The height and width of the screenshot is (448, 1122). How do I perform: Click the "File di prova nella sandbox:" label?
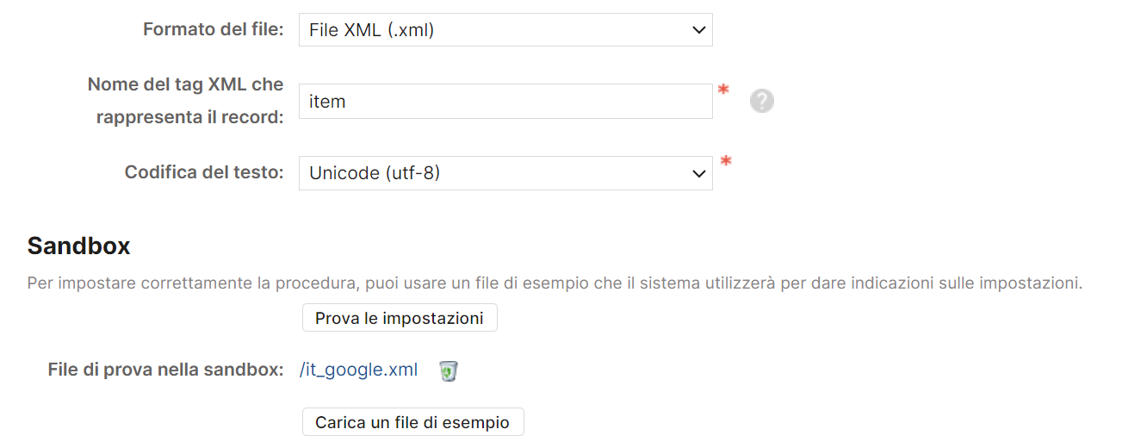coord(166,370)
